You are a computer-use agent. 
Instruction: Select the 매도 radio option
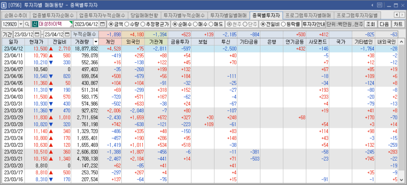coord(215,24)
